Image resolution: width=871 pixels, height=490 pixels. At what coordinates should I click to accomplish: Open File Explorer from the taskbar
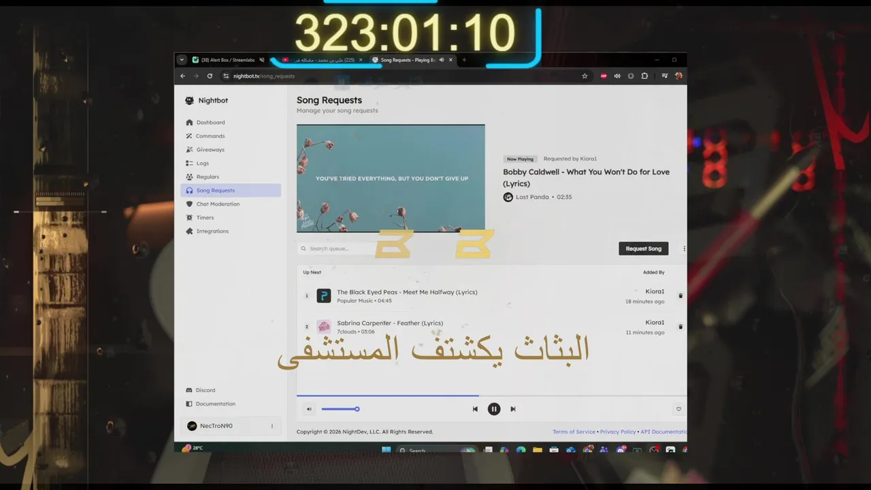[538, 450]
